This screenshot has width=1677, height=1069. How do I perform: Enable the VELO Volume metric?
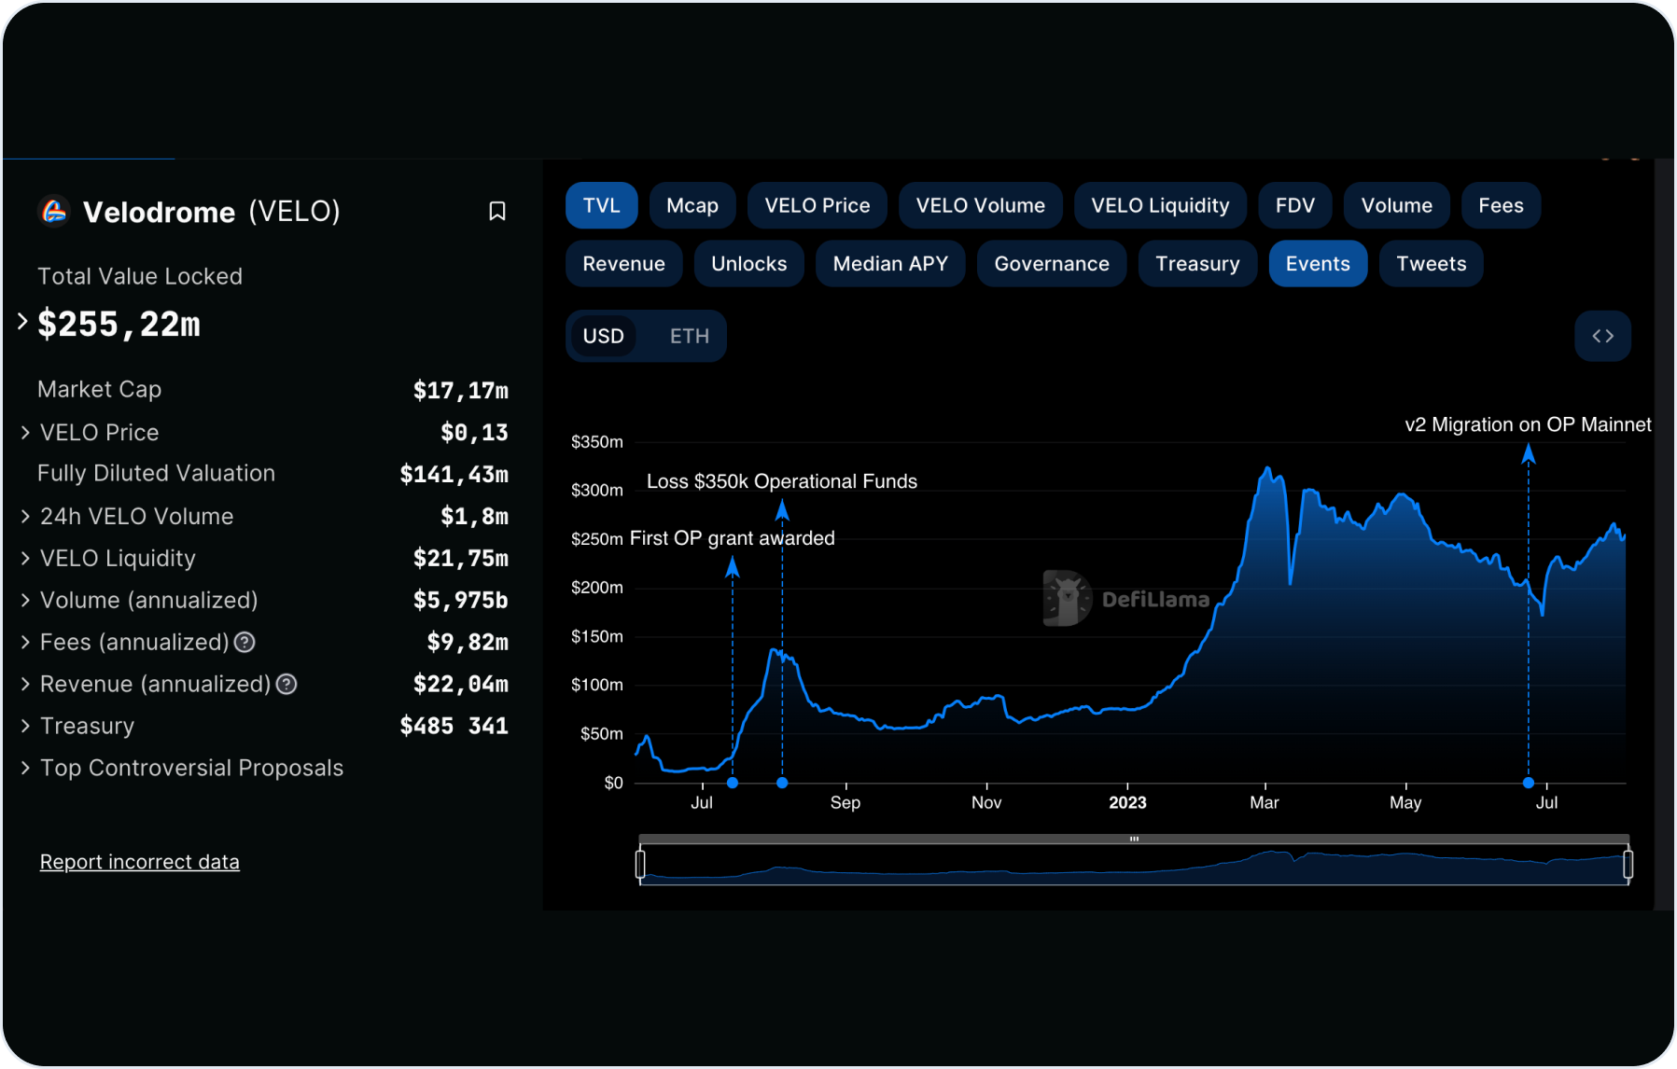click(981, 205)
